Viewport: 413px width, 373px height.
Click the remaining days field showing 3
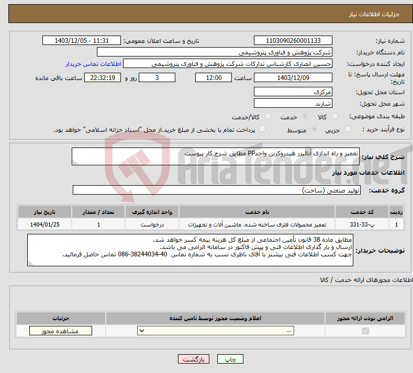(157, 77)
